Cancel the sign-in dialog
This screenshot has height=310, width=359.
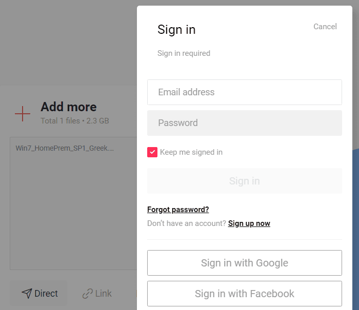tap(325, 27)
